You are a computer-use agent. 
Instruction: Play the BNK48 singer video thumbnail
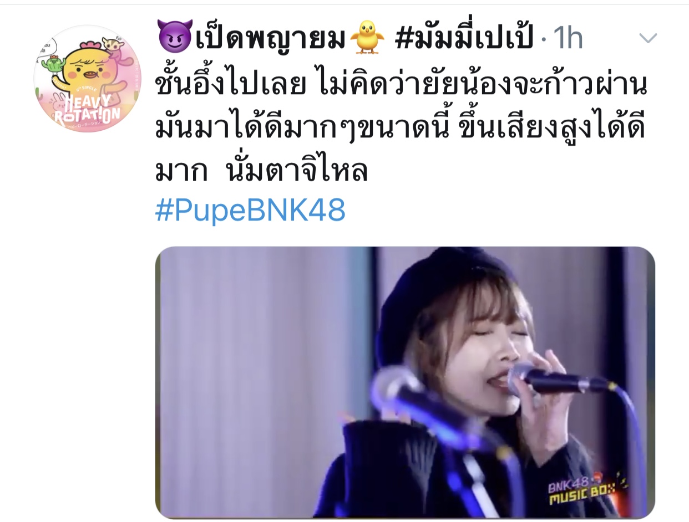pos(405,382)
